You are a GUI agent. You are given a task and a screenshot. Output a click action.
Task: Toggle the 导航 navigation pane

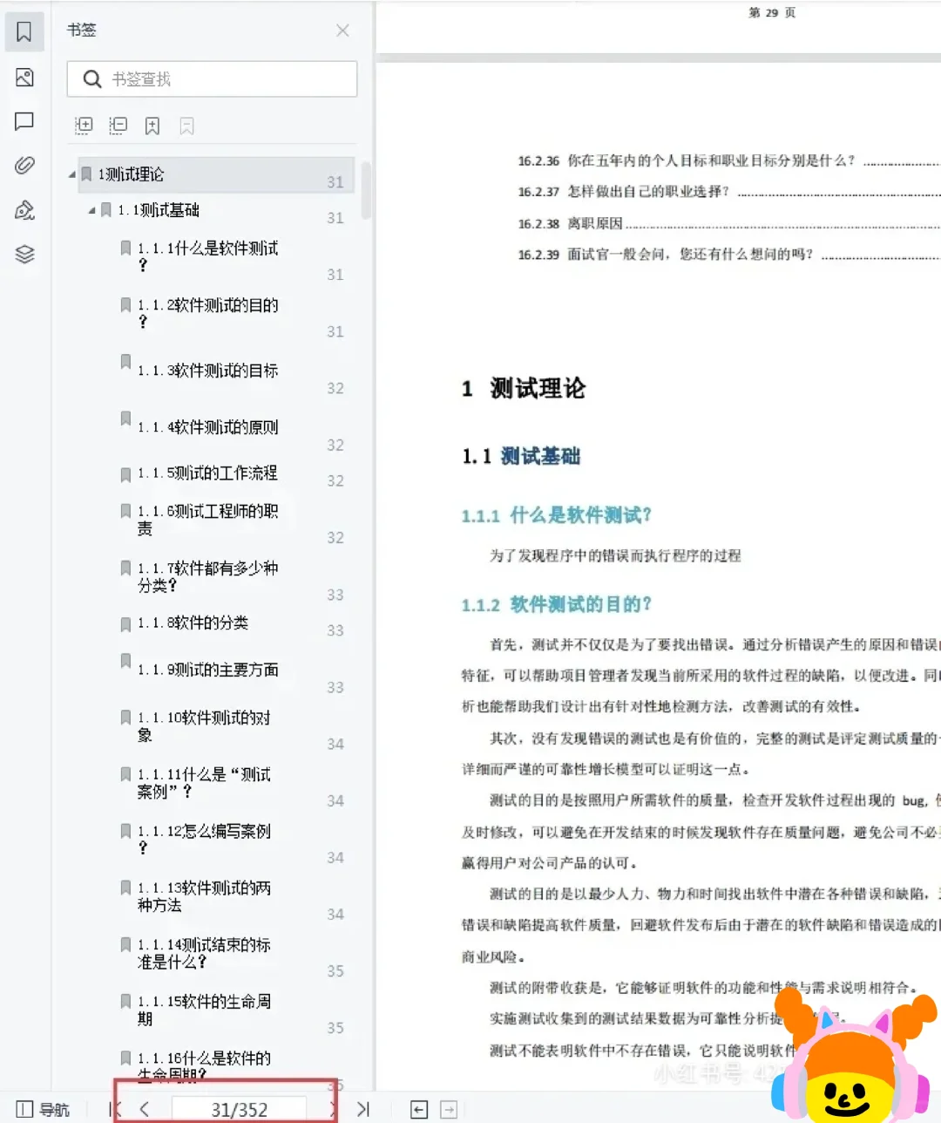[x=39, y=1109]
